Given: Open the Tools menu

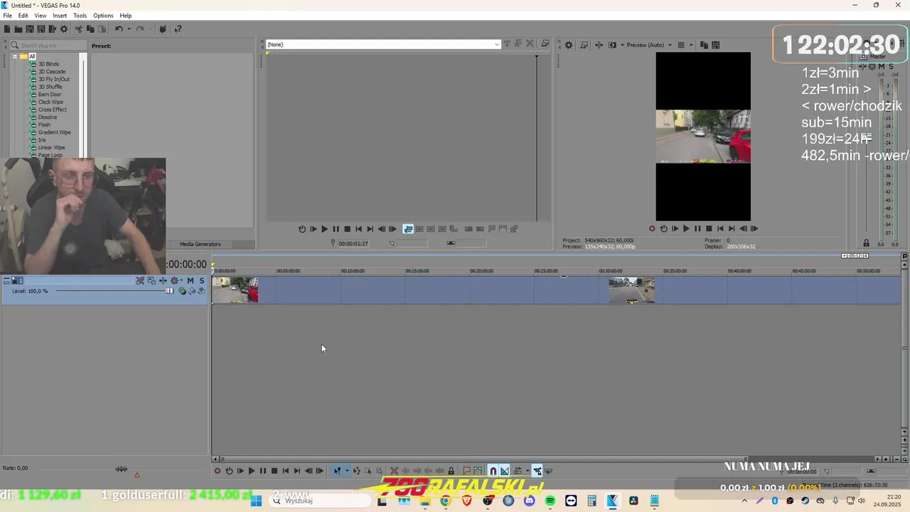Looking at the screenshot, I should coord(80,16).
